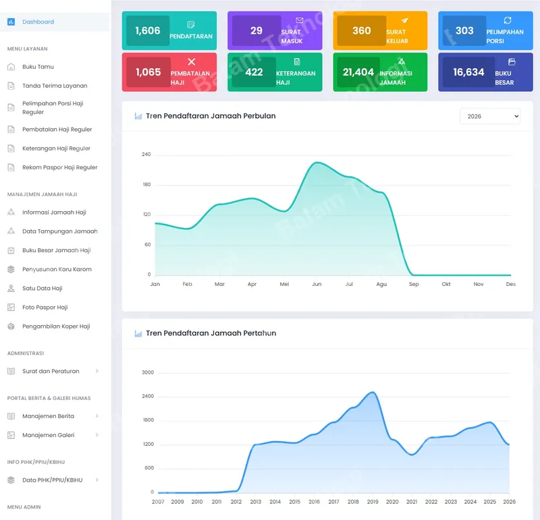Open the Dashboard menu item

(55, 22)
